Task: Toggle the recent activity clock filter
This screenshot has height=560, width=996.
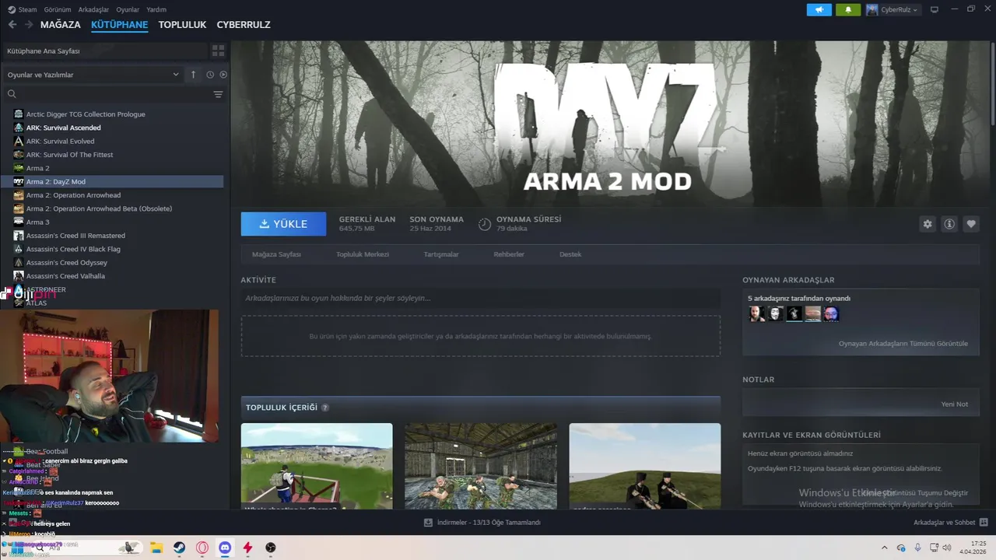Action: click(x=210, y=75)
